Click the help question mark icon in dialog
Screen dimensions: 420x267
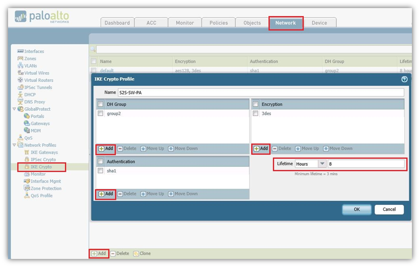(404, 79)
